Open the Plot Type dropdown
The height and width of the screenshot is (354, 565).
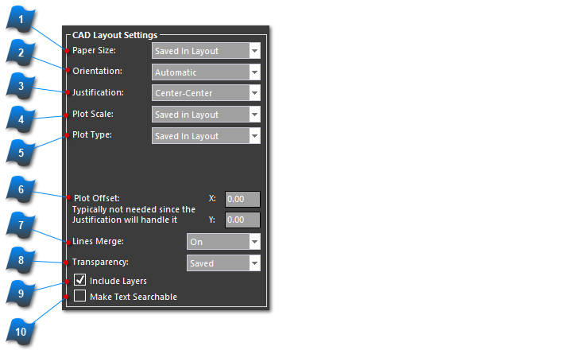(x=206, y=136)
